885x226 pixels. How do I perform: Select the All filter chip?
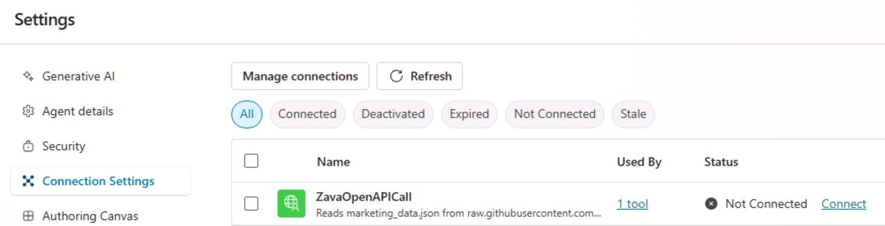coord(247,114)
